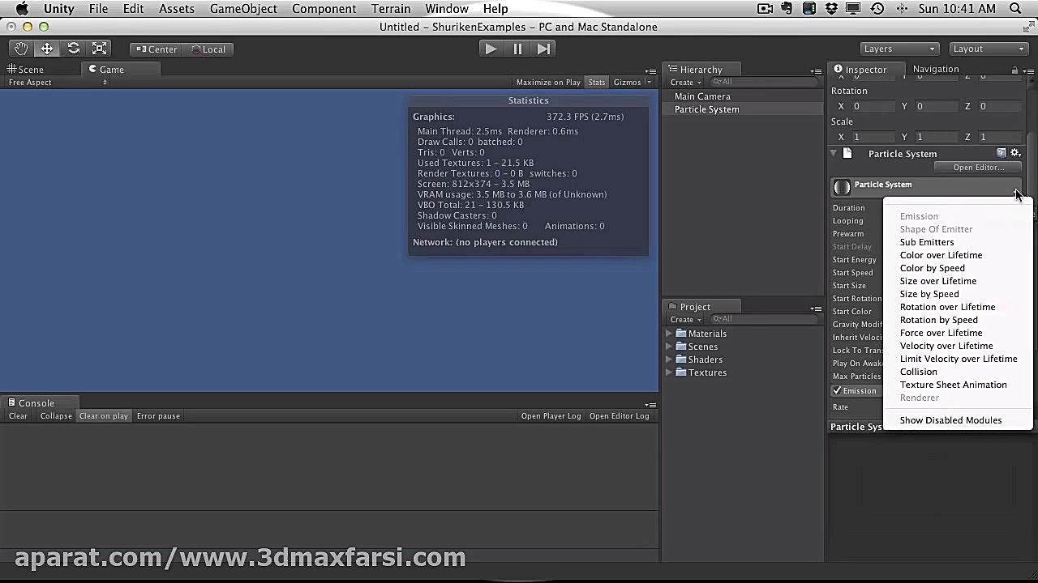Screen dimensions: 1038x583
Task: Open the Particle System component help icon
Action: click(x=1002, y=153)
